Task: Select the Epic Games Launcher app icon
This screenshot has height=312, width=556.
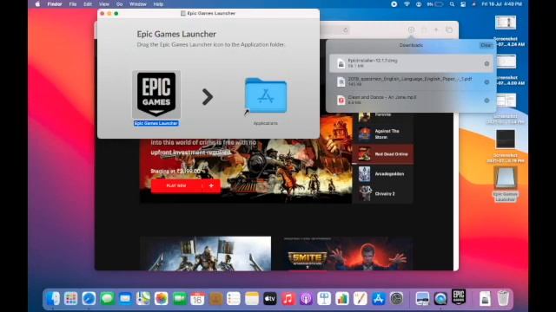Action: tap(156, 94)
